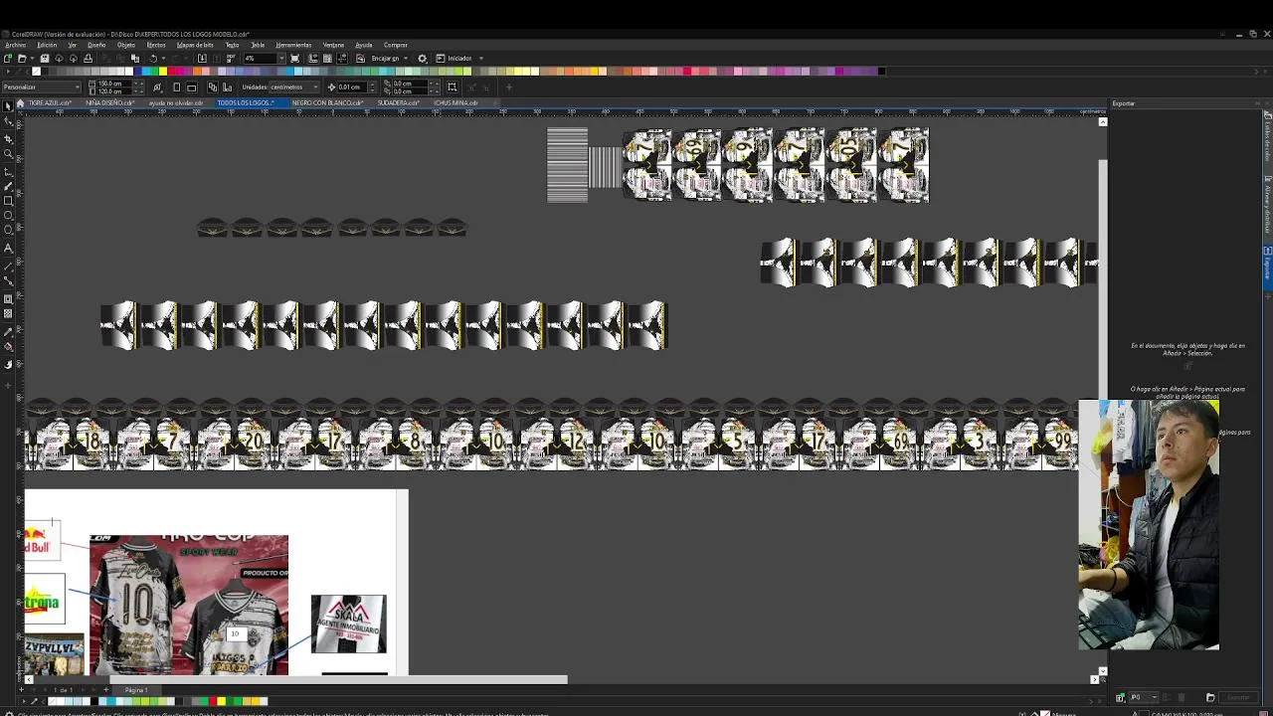Image resolution: width=1273 pixels, height=716 pixels.
Task: Select the Página 1 page tab
Action: tap(136, 689)
